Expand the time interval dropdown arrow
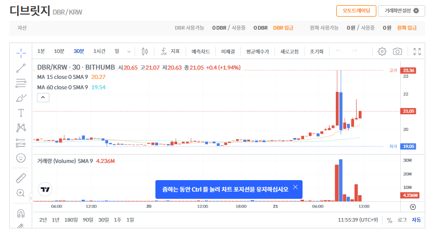 [129, 51]
